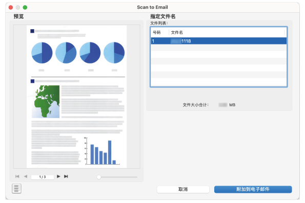Screen dimensions: 305x203
Task: Click the world map image in preview
Action: (46, 101)
